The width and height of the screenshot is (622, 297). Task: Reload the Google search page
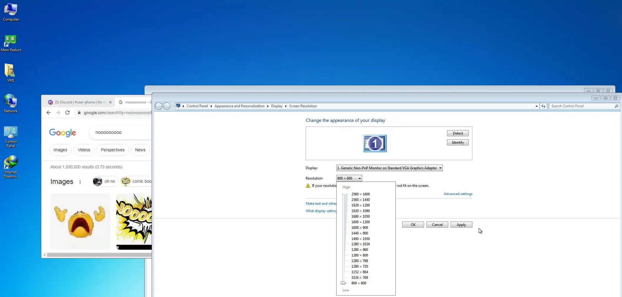[x=67, y=113]
